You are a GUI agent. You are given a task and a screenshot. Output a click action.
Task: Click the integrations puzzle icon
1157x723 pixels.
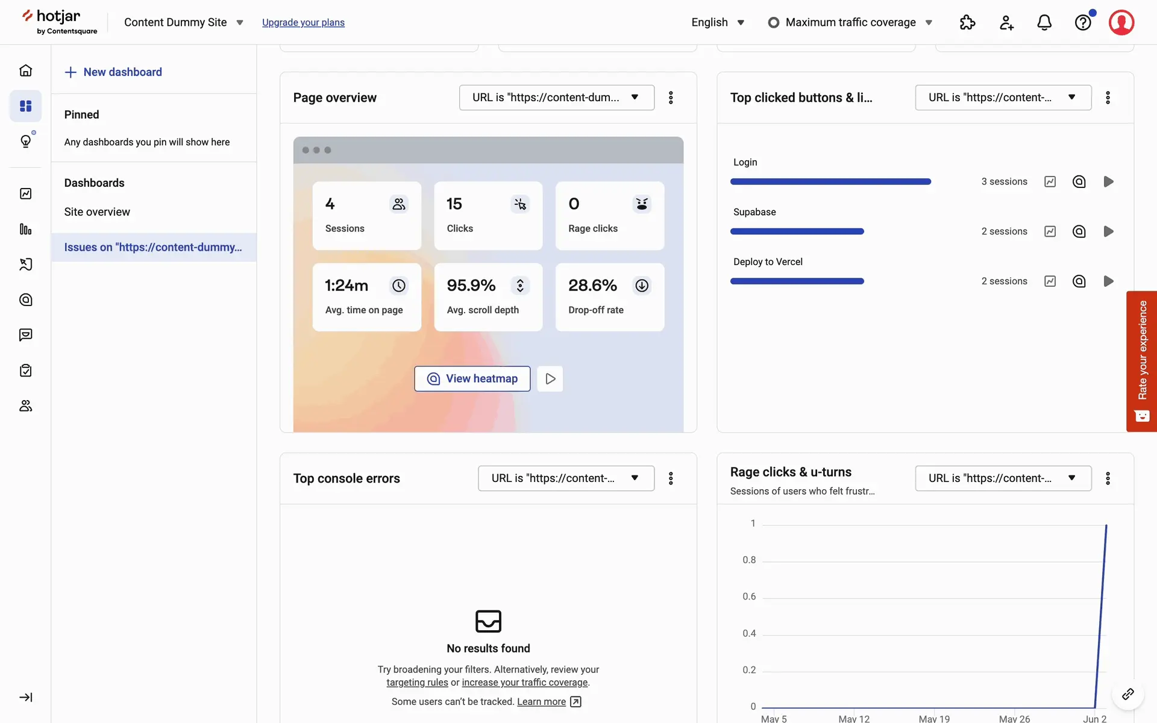pos(967,22)
